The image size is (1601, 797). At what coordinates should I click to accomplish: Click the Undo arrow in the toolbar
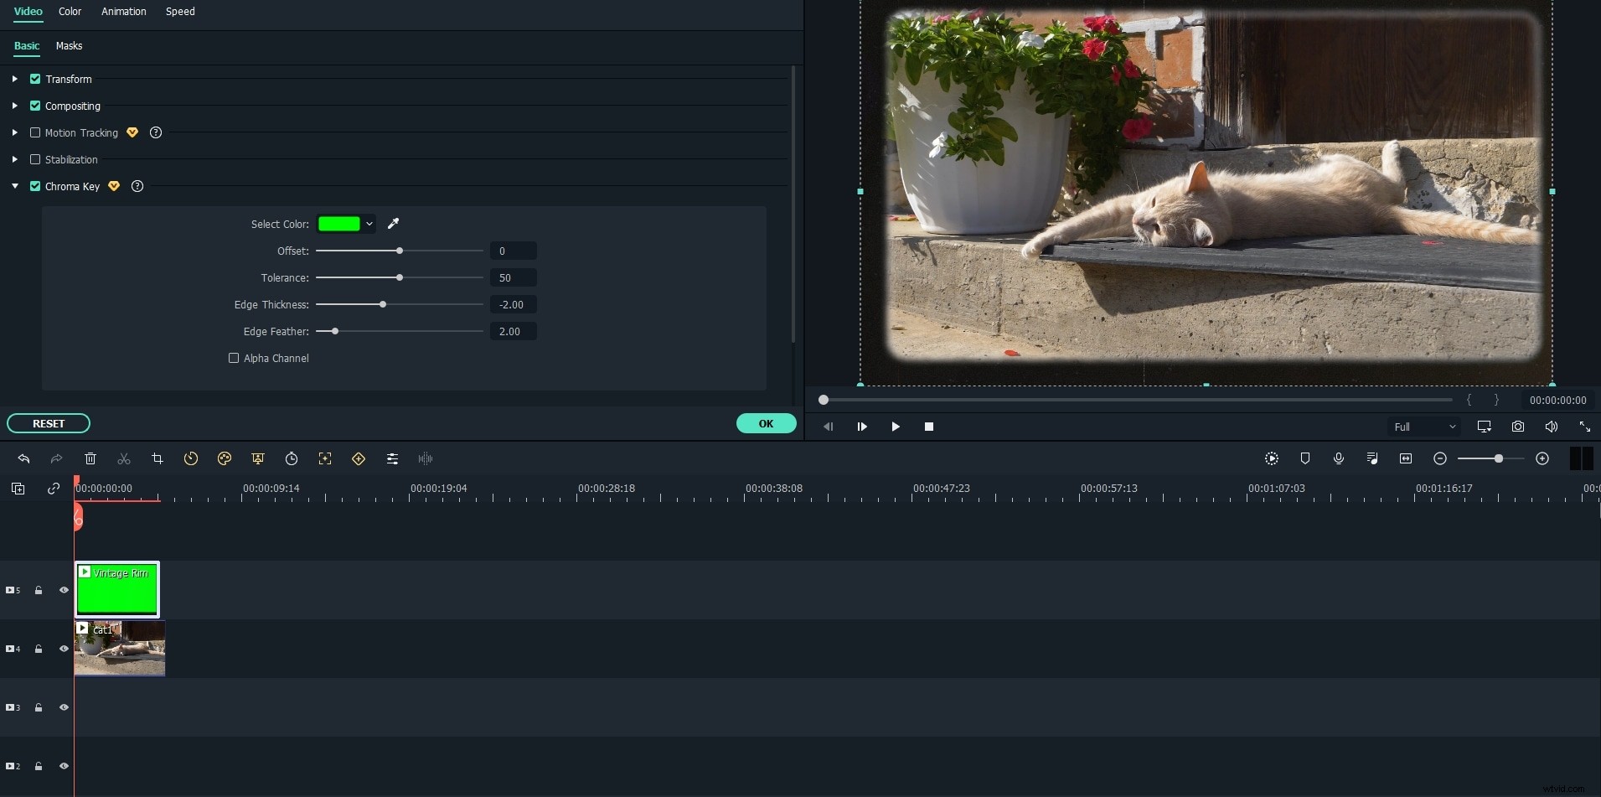(23, 458)
